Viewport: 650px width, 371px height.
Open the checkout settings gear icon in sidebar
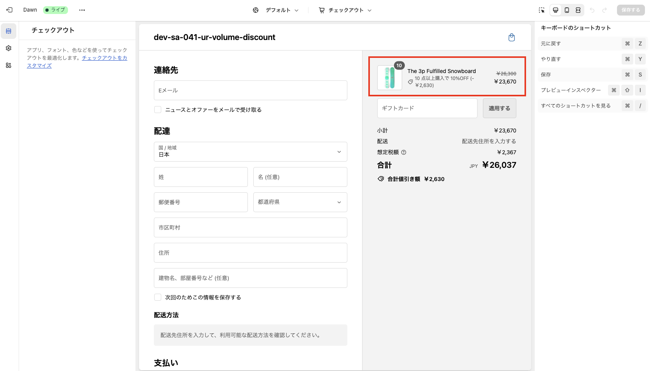tap(8, 48)
